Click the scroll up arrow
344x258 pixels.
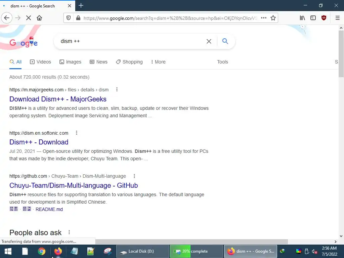[341, 28]
